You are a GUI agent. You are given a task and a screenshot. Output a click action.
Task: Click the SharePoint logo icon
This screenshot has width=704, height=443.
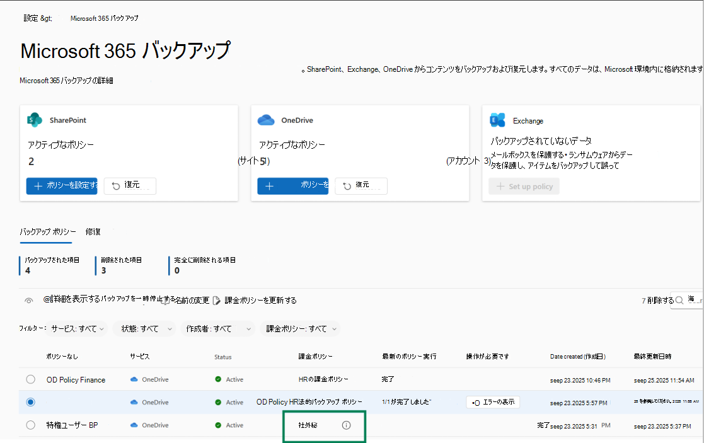[x=34, y=120]
